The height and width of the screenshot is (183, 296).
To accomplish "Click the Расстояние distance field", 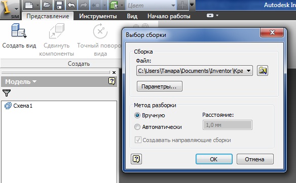I will (227, 125).
